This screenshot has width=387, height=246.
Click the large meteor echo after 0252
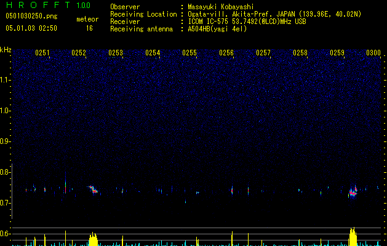pyautogui.click(x=93, y=189)
